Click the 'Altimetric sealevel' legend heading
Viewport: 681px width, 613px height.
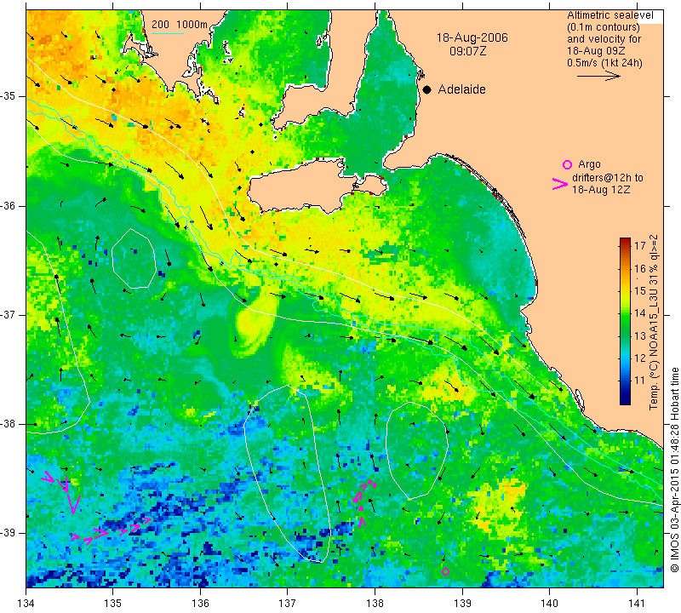tap(609, 15)
